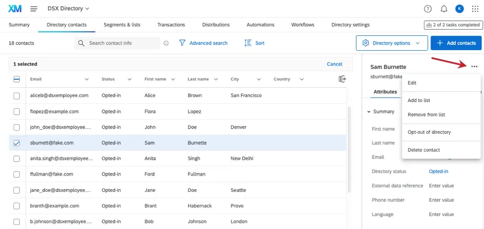
Task: Open the user account avatar
Action: pos(460,9)
